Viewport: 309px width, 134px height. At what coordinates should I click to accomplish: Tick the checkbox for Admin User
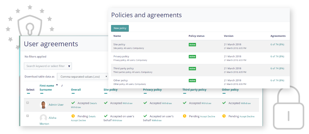pyautogui.click(x=28, y=103)
